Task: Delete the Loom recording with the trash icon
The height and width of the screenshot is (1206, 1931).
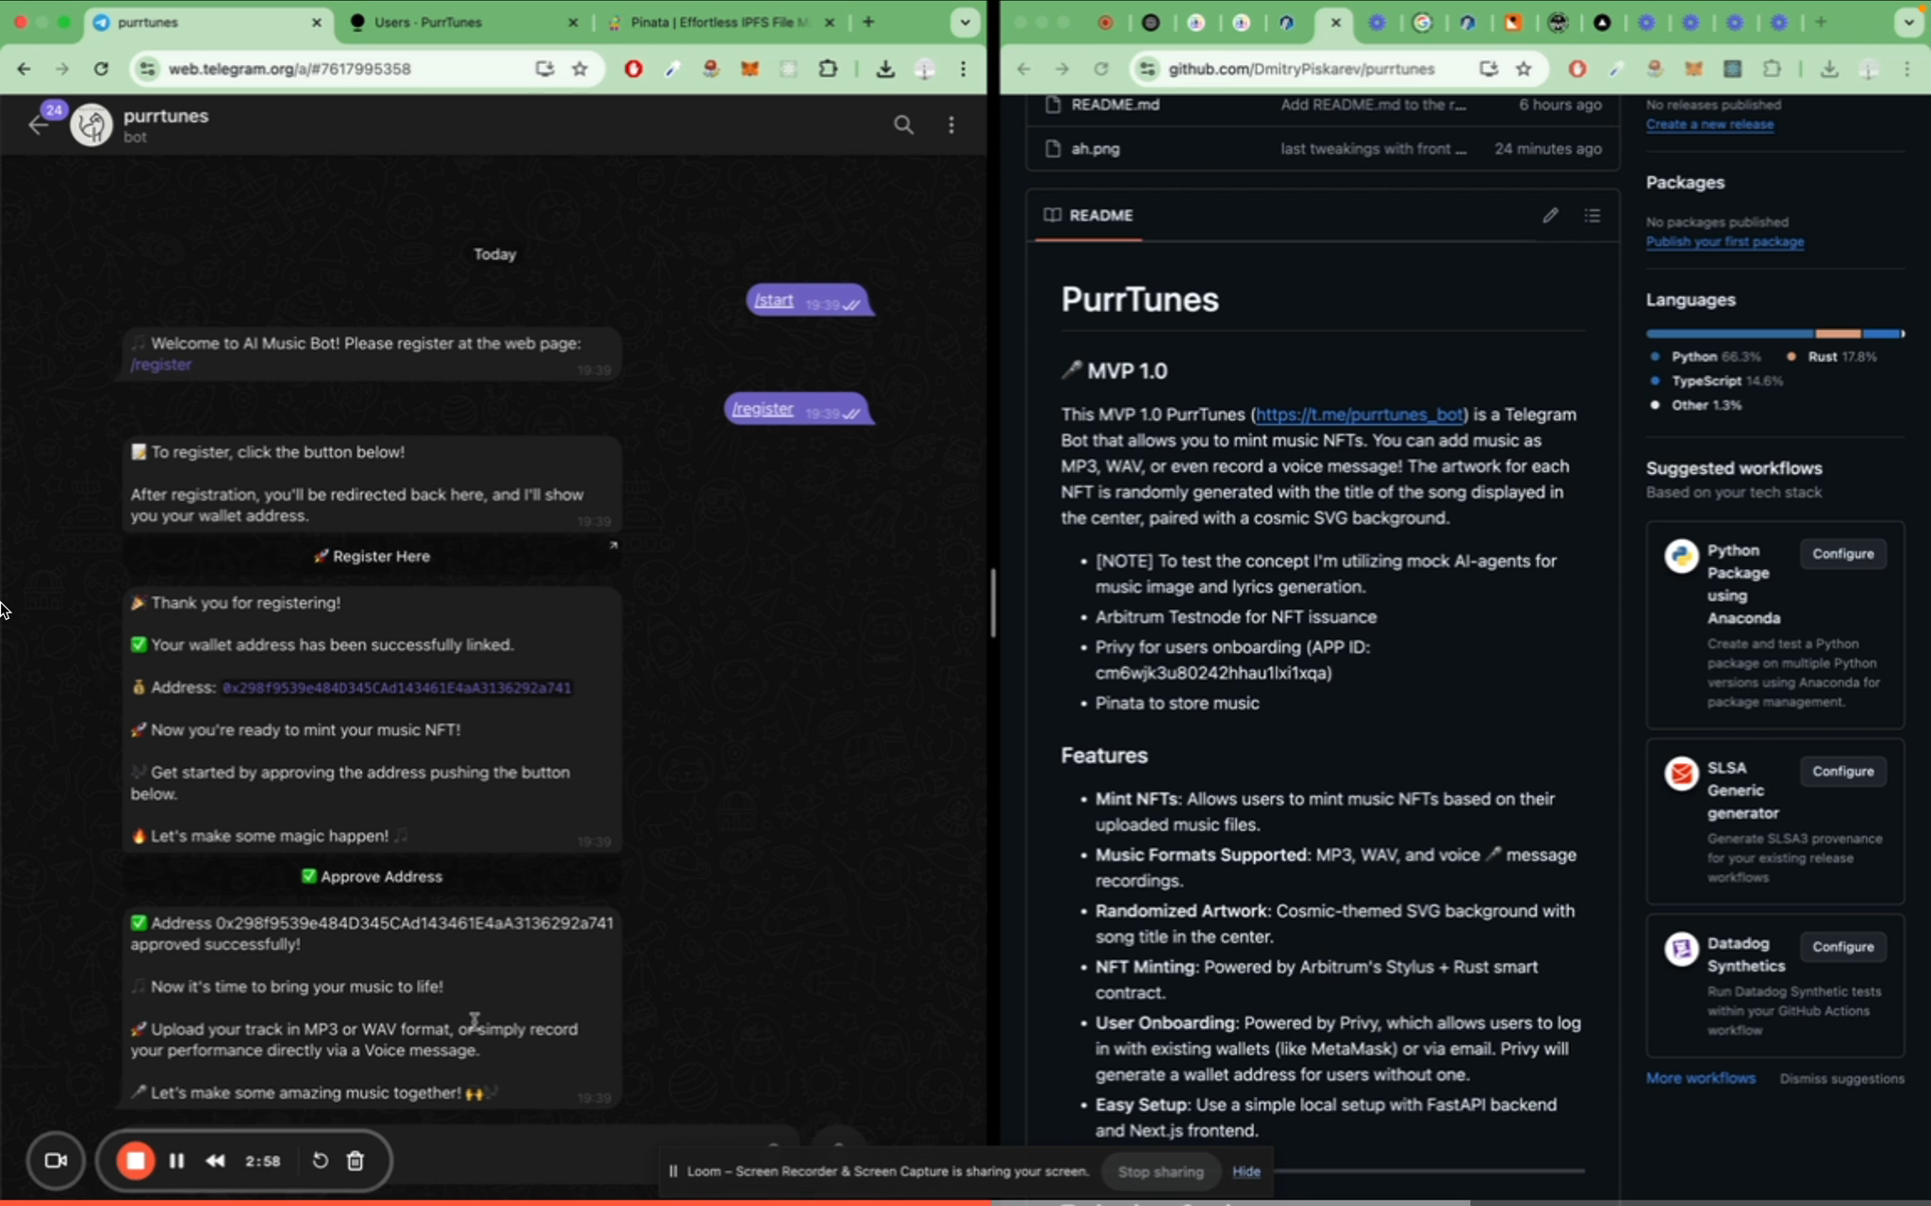Action: click(355, 1161)
